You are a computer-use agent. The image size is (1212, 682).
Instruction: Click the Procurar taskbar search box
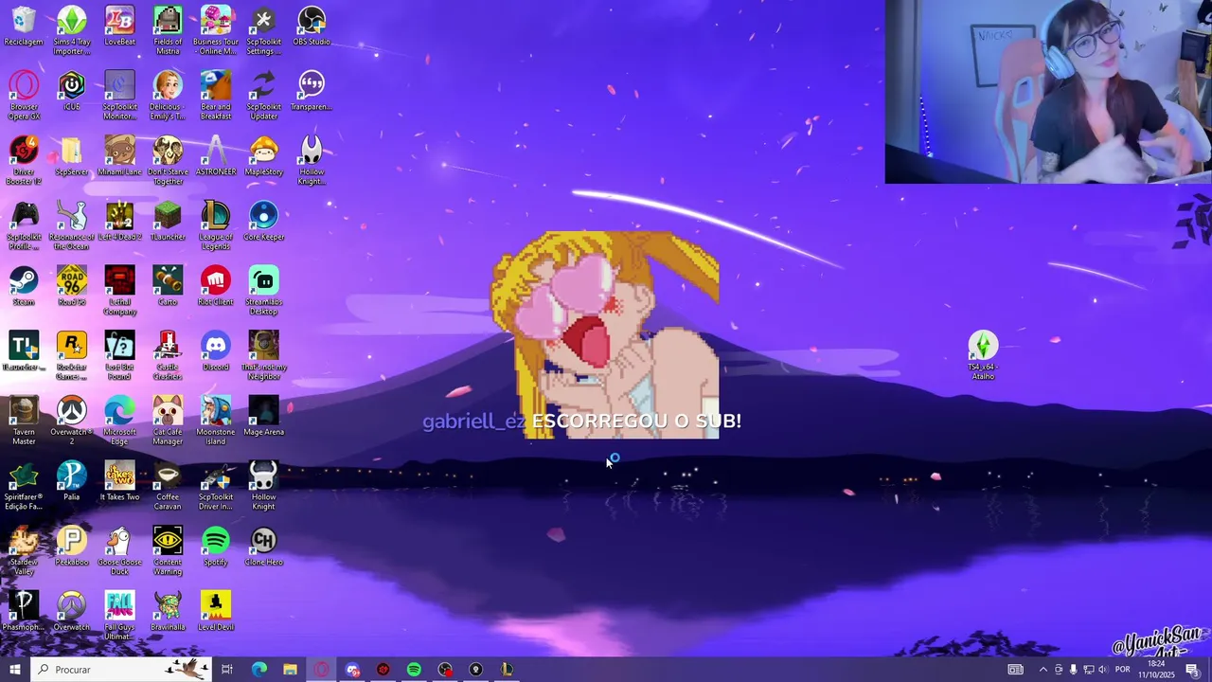pyautogui.click(x=123, y=670)
